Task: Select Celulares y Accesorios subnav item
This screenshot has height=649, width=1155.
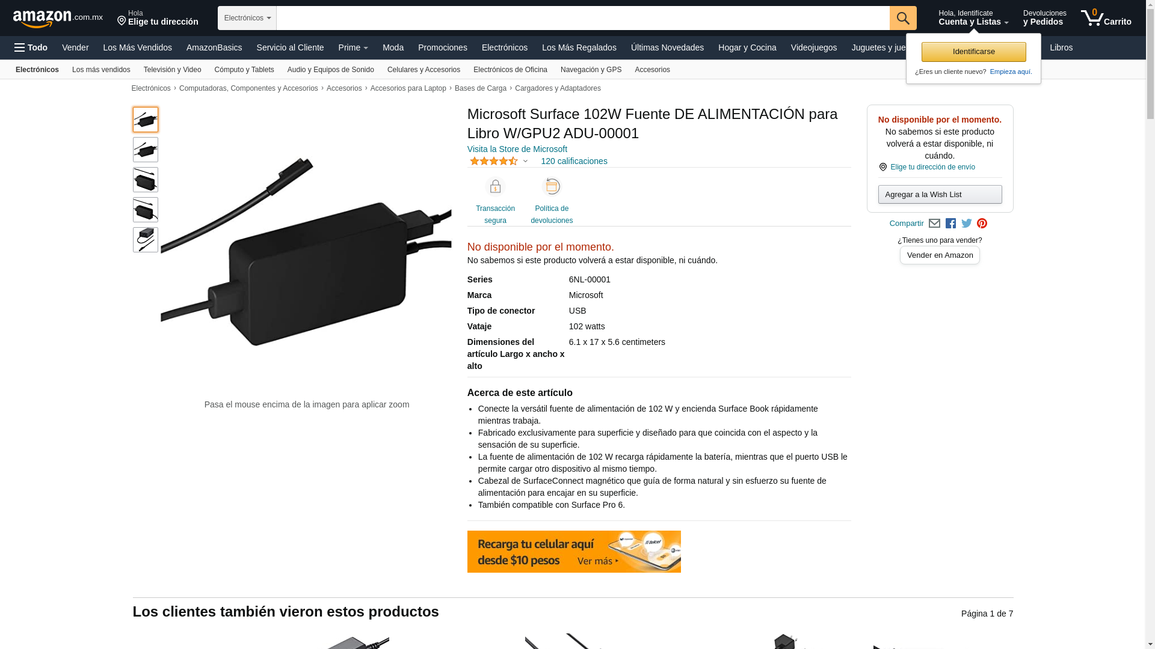Action: coord(423,70)
